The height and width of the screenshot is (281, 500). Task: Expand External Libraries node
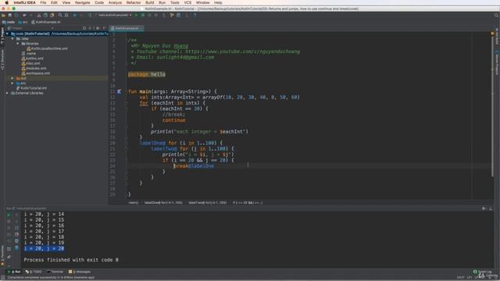click(7, 93)
